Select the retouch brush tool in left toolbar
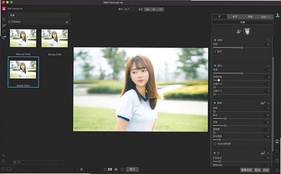Viewport: 281px width, 174px height. tap(4, 25)
